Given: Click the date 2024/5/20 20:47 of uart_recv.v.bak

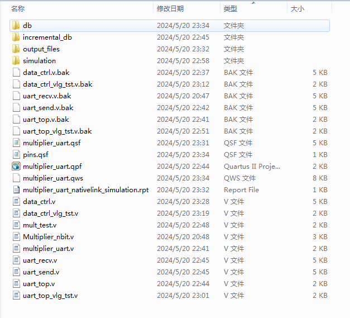Looking at the screenshot, I should click(x=183, y=96).
